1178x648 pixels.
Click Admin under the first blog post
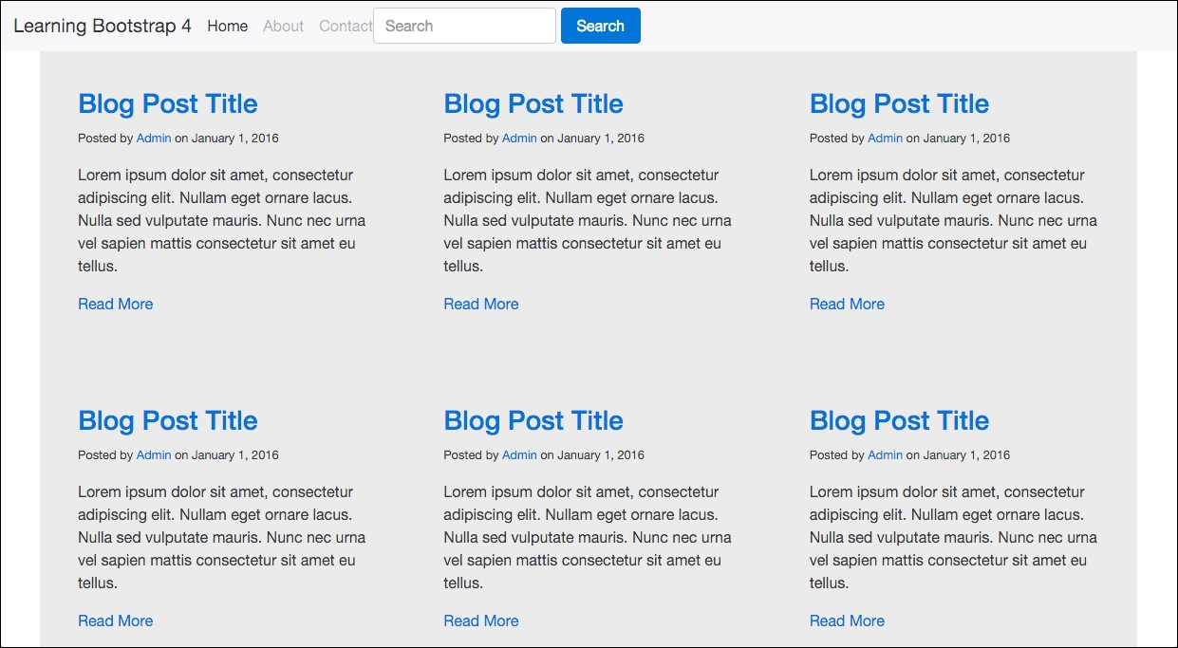[154, 138]
